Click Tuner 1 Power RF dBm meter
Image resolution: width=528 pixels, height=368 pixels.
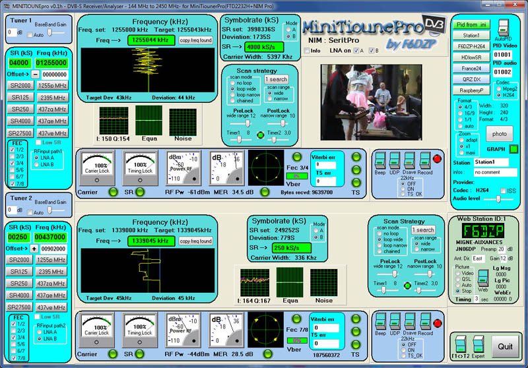click(183, 168)
